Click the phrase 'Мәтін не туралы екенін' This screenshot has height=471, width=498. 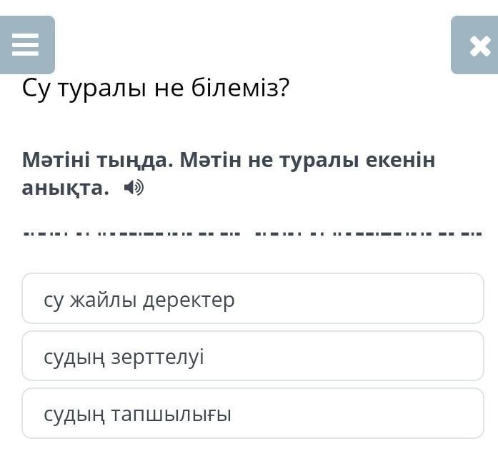(x=307, y=160)
